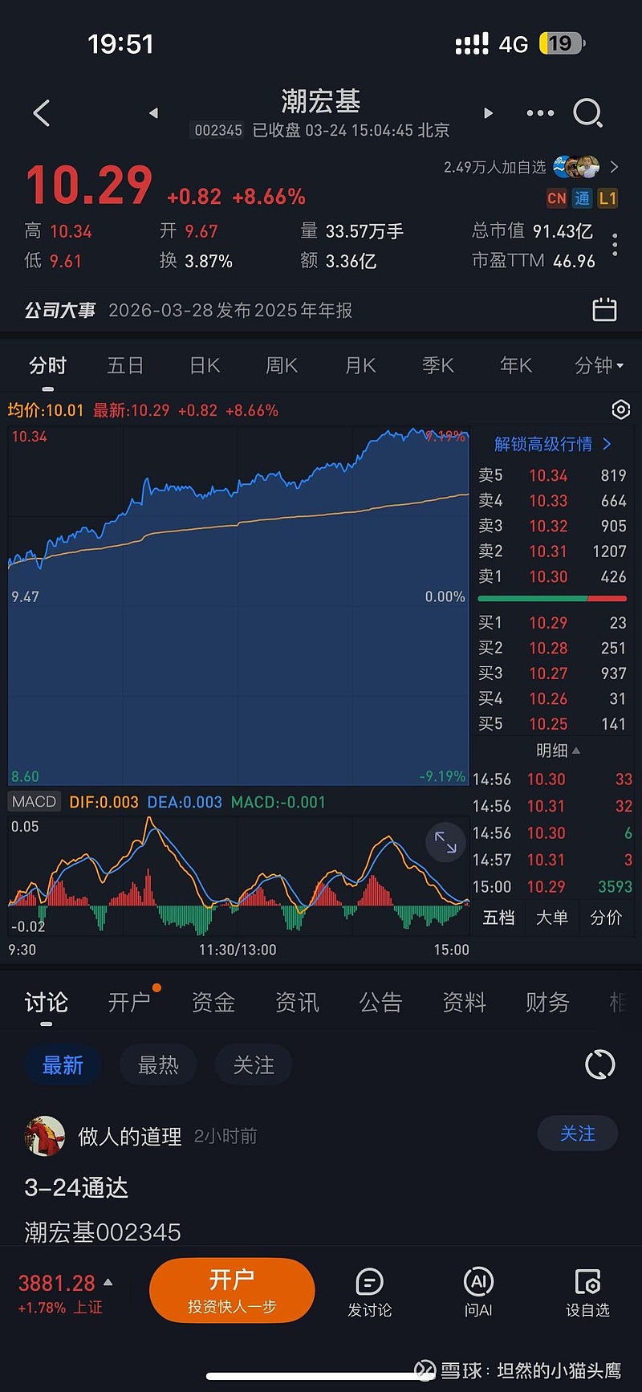Select the 讨论 section tab
Screen dimensions: 642x1392
(x=47, y=1002)
